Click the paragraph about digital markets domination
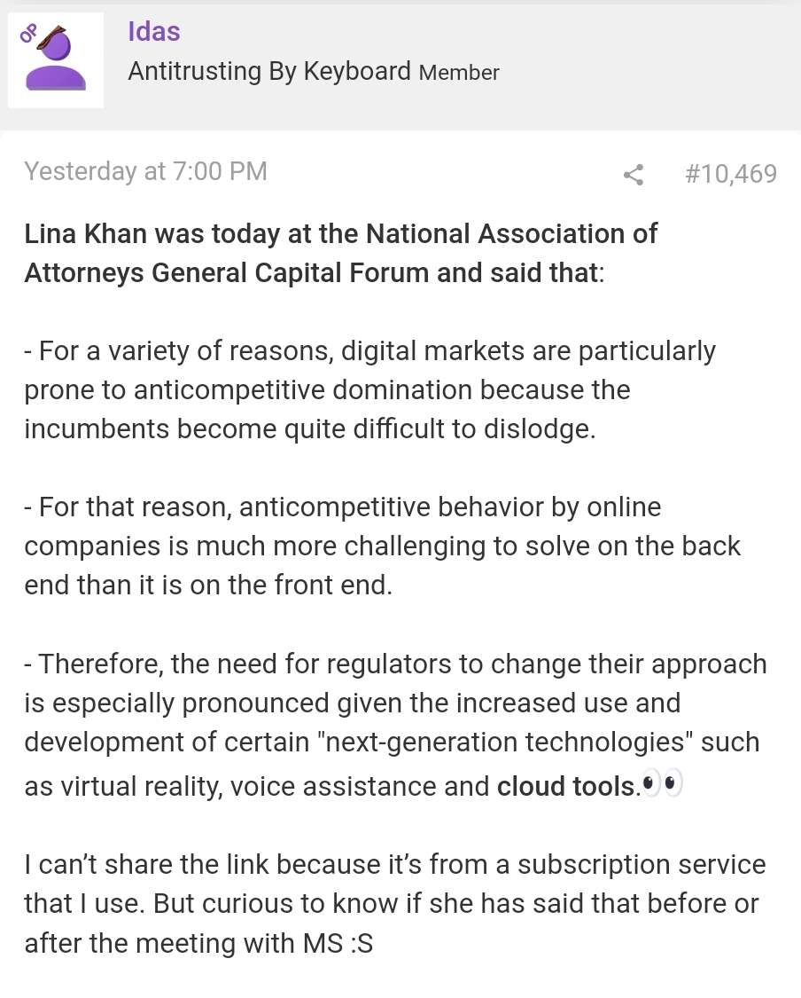The image size is (801, 998). (x=370, y=389)
